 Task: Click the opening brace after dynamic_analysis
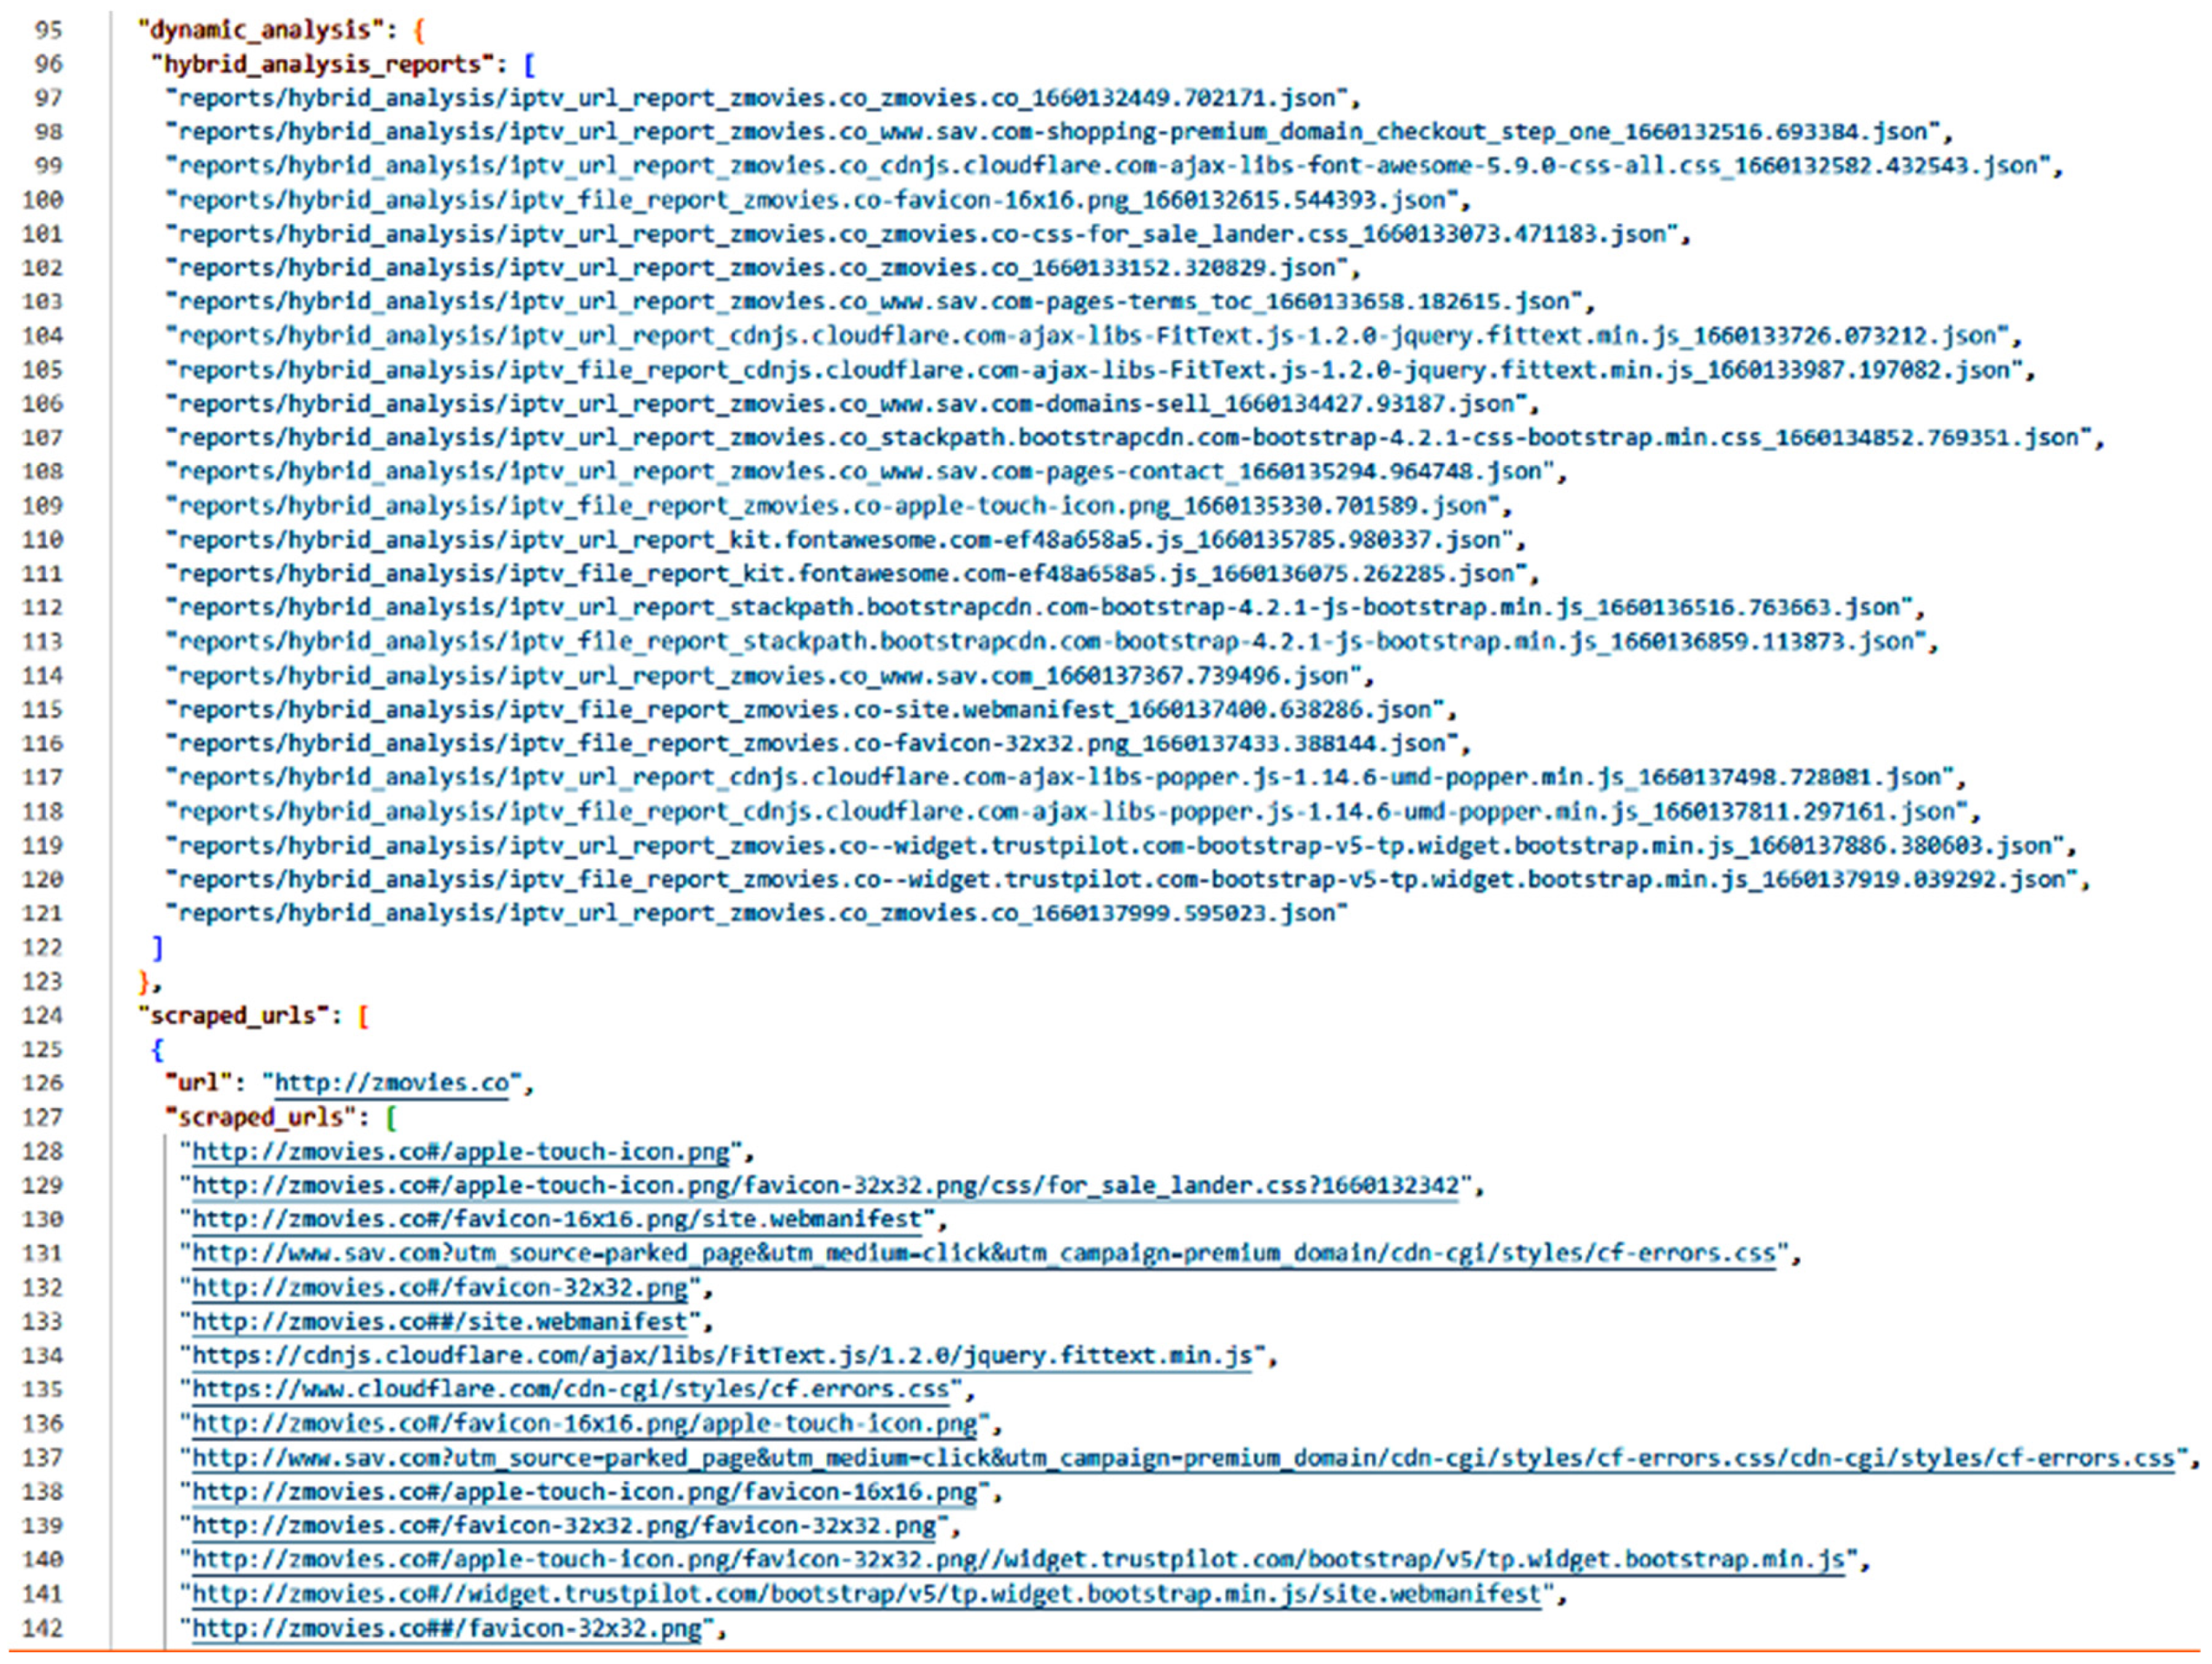pyautogui.click(x=419, y=30)
